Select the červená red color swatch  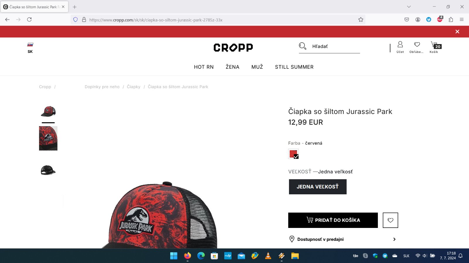click(x=293, y=154)
